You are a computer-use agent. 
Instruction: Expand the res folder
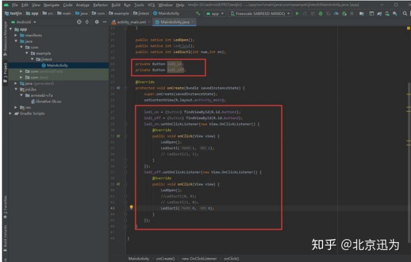pyautogui.click(x=16, y=107)
